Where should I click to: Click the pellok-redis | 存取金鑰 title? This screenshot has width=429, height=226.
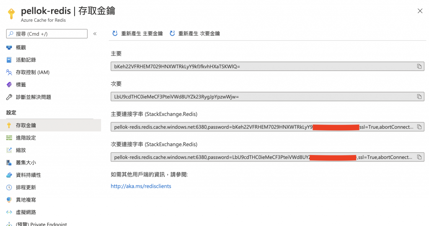[68, 11]
